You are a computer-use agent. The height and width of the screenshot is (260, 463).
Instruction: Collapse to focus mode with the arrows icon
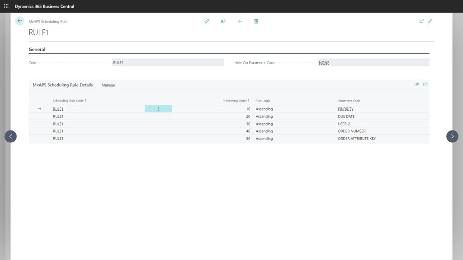coord(430,21)
